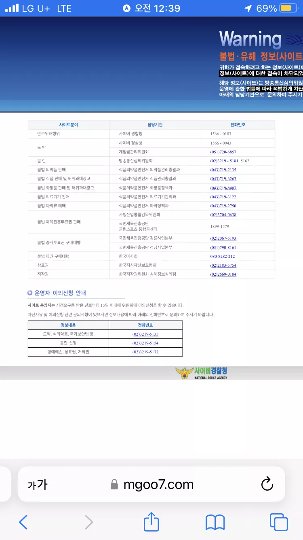Select the 정보내용 table header

click(68, 325)
